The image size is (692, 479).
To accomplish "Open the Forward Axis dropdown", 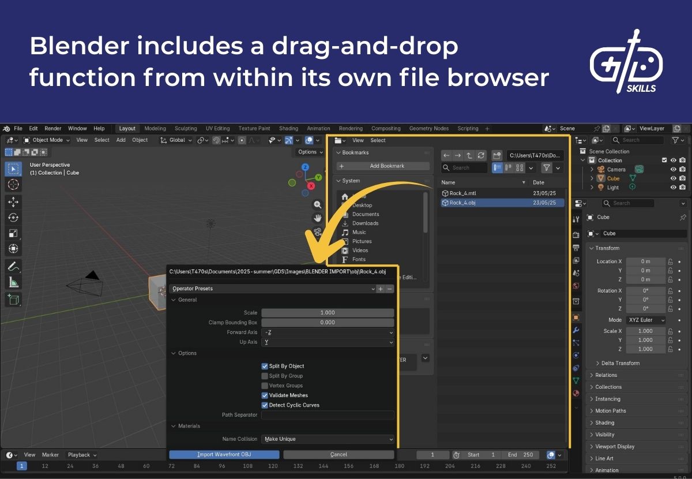I will click(x=328, y=332).
